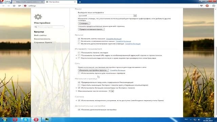Toggle Использовать большие миниатюры checkbox
This screenshot has height=122, width=217.
click(x=79, y=88)
